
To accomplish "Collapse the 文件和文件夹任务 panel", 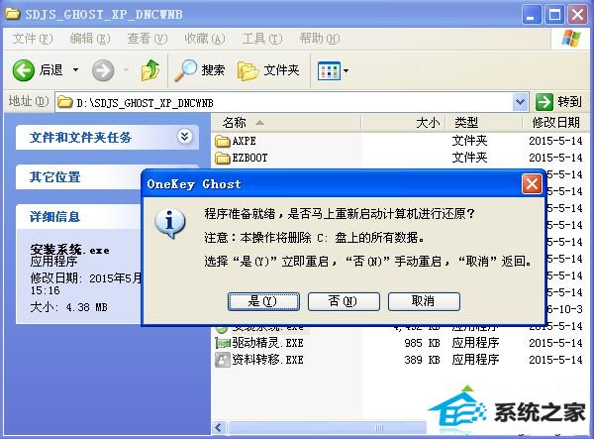I will click(184, 137).
